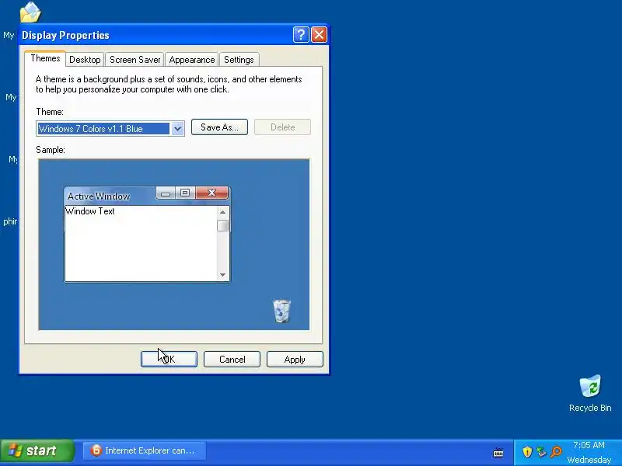Go to the Settings tab
622x466 pixels.
coord(239,60)
